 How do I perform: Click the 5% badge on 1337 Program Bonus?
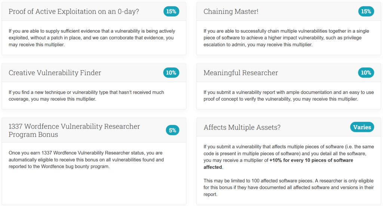point(172,130)
